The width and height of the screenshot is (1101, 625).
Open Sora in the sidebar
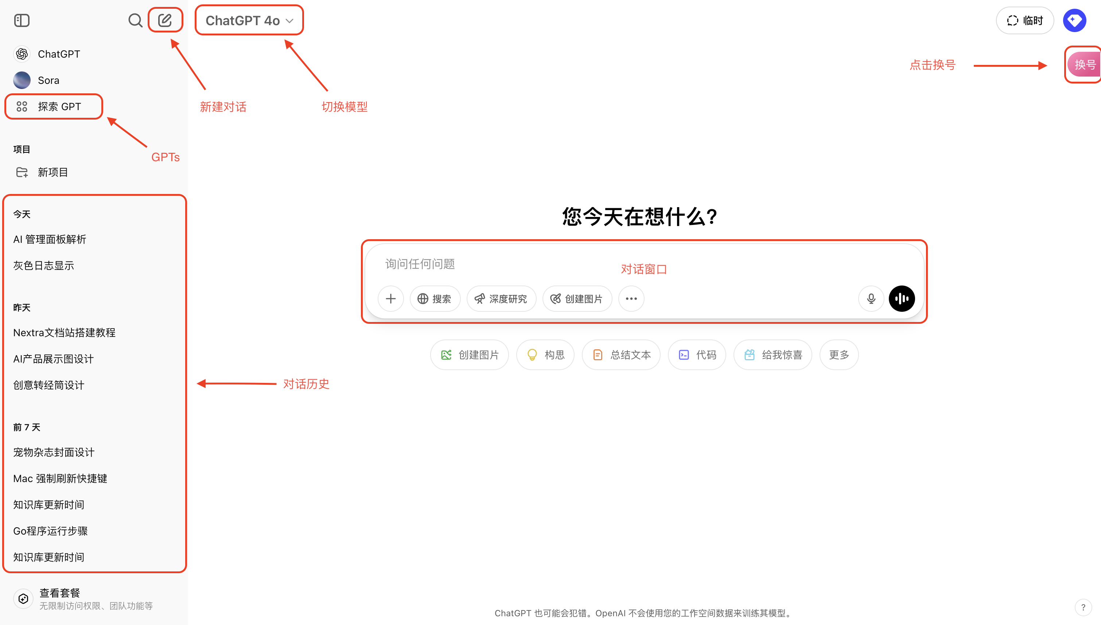click(94, 80)
